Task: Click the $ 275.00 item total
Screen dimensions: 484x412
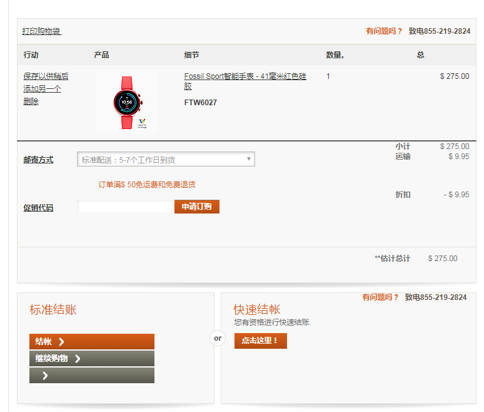Action: click(455, 76)
